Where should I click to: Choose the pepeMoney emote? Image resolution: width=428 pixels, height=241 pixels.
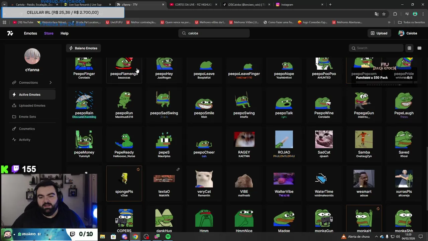coord(84,144)
